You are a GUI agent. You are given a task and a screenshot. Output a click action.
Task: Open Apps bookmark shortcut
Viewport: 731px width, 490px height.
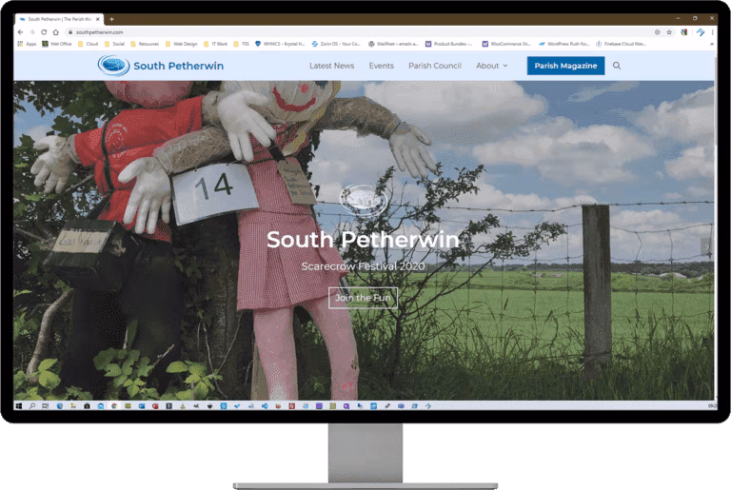click(27, 44)
